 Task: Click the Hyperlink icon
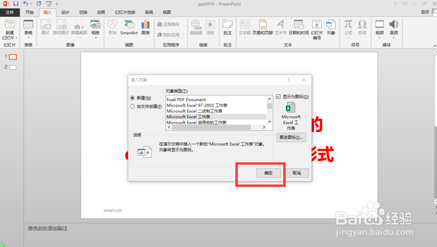(x=196, y=24)
